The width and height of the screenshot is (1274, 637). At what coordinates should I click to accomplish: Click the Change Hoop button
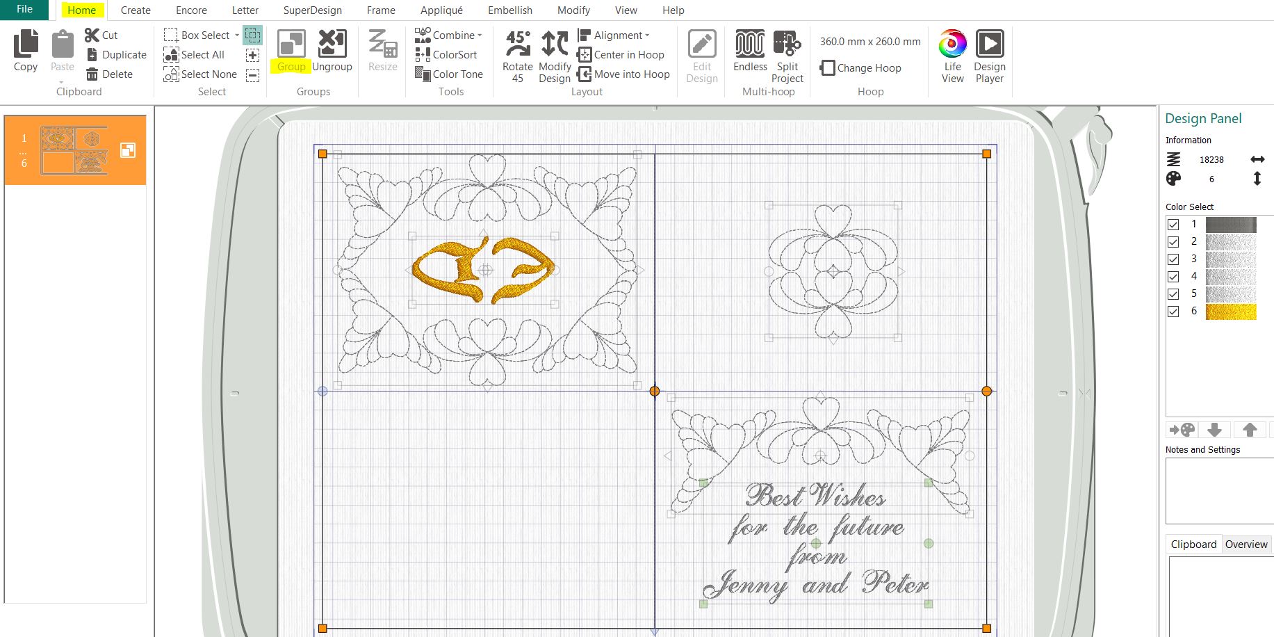click(860, 67)
